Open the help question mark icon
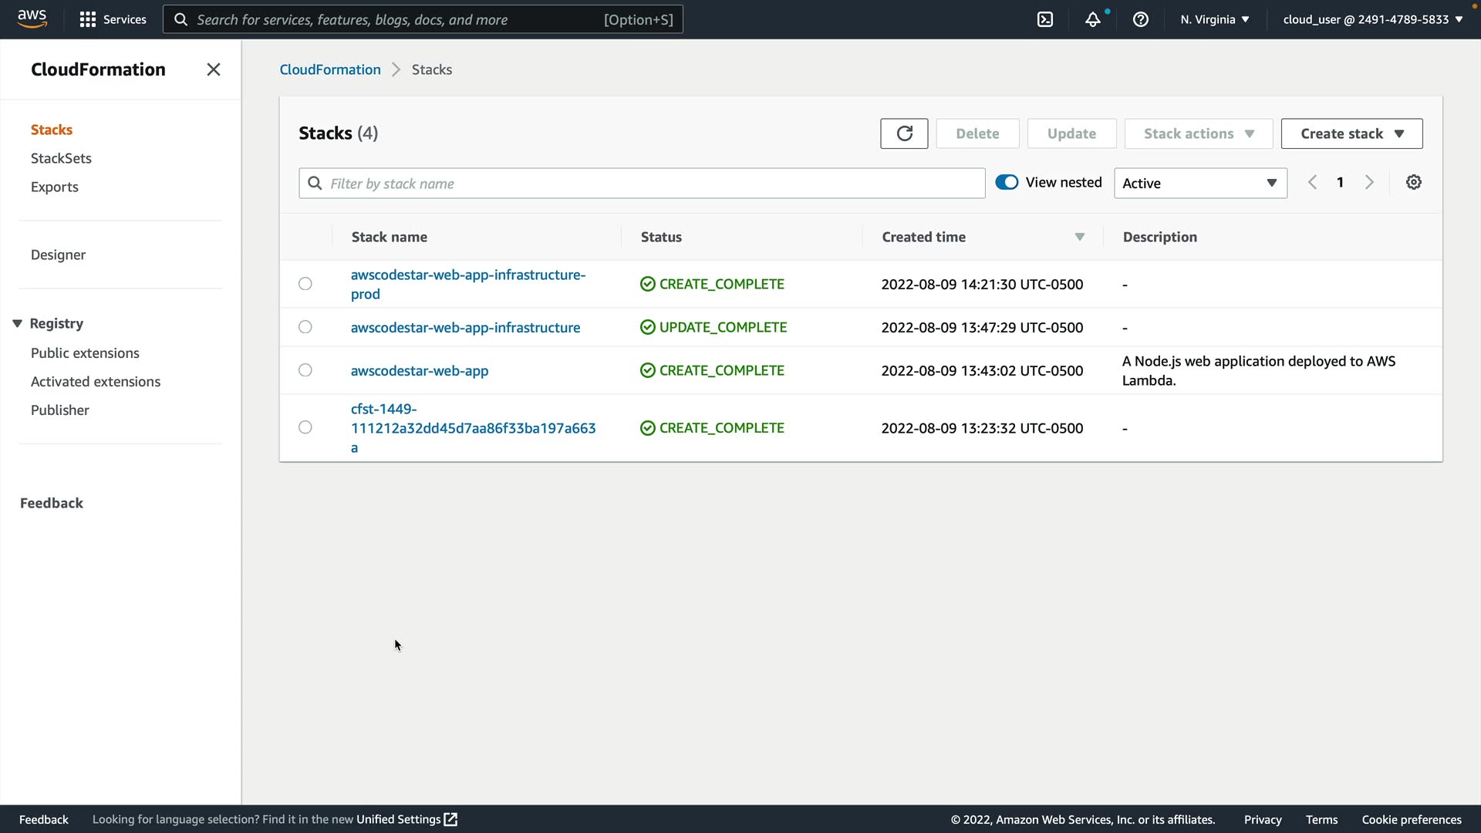 pyautogui.click(x=1140, y=19)
